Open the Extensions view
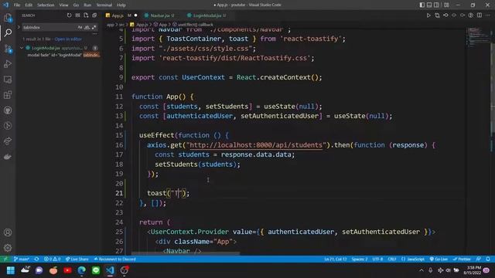The height and width of the screenshot is (278, 495). 8,95
